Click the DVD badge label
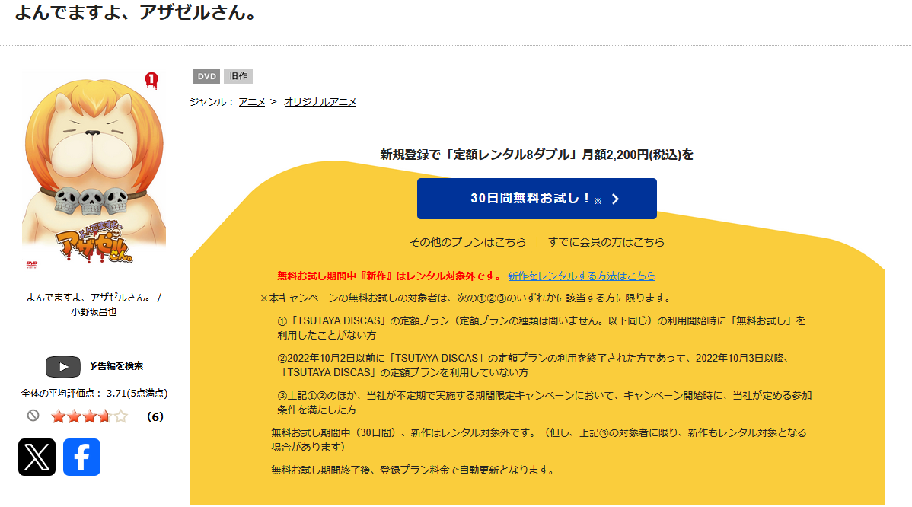The image size is (912, 507). (206, 76)
